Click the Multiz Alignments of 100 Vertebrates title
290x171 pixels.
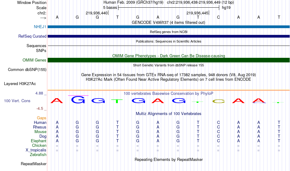click(x=169, y=113)
